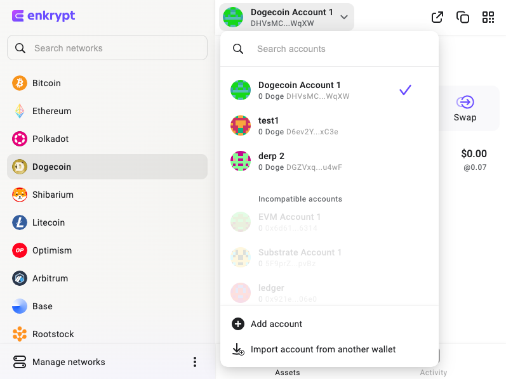
Task: Click the test1 account identicon
Action: click(241, 125)
